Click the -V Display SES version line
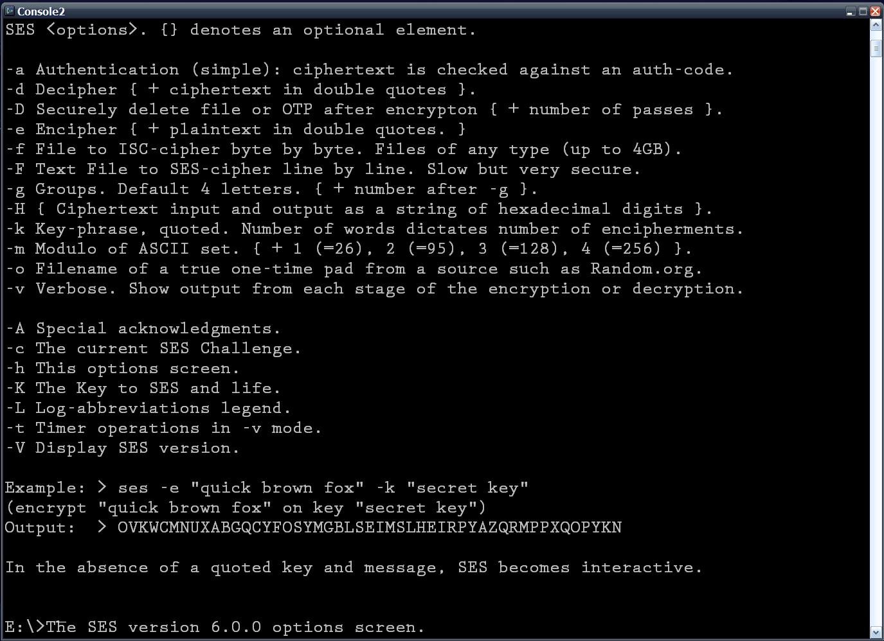Viewport: 884px width, 641px height. click(x=122, y=448)
